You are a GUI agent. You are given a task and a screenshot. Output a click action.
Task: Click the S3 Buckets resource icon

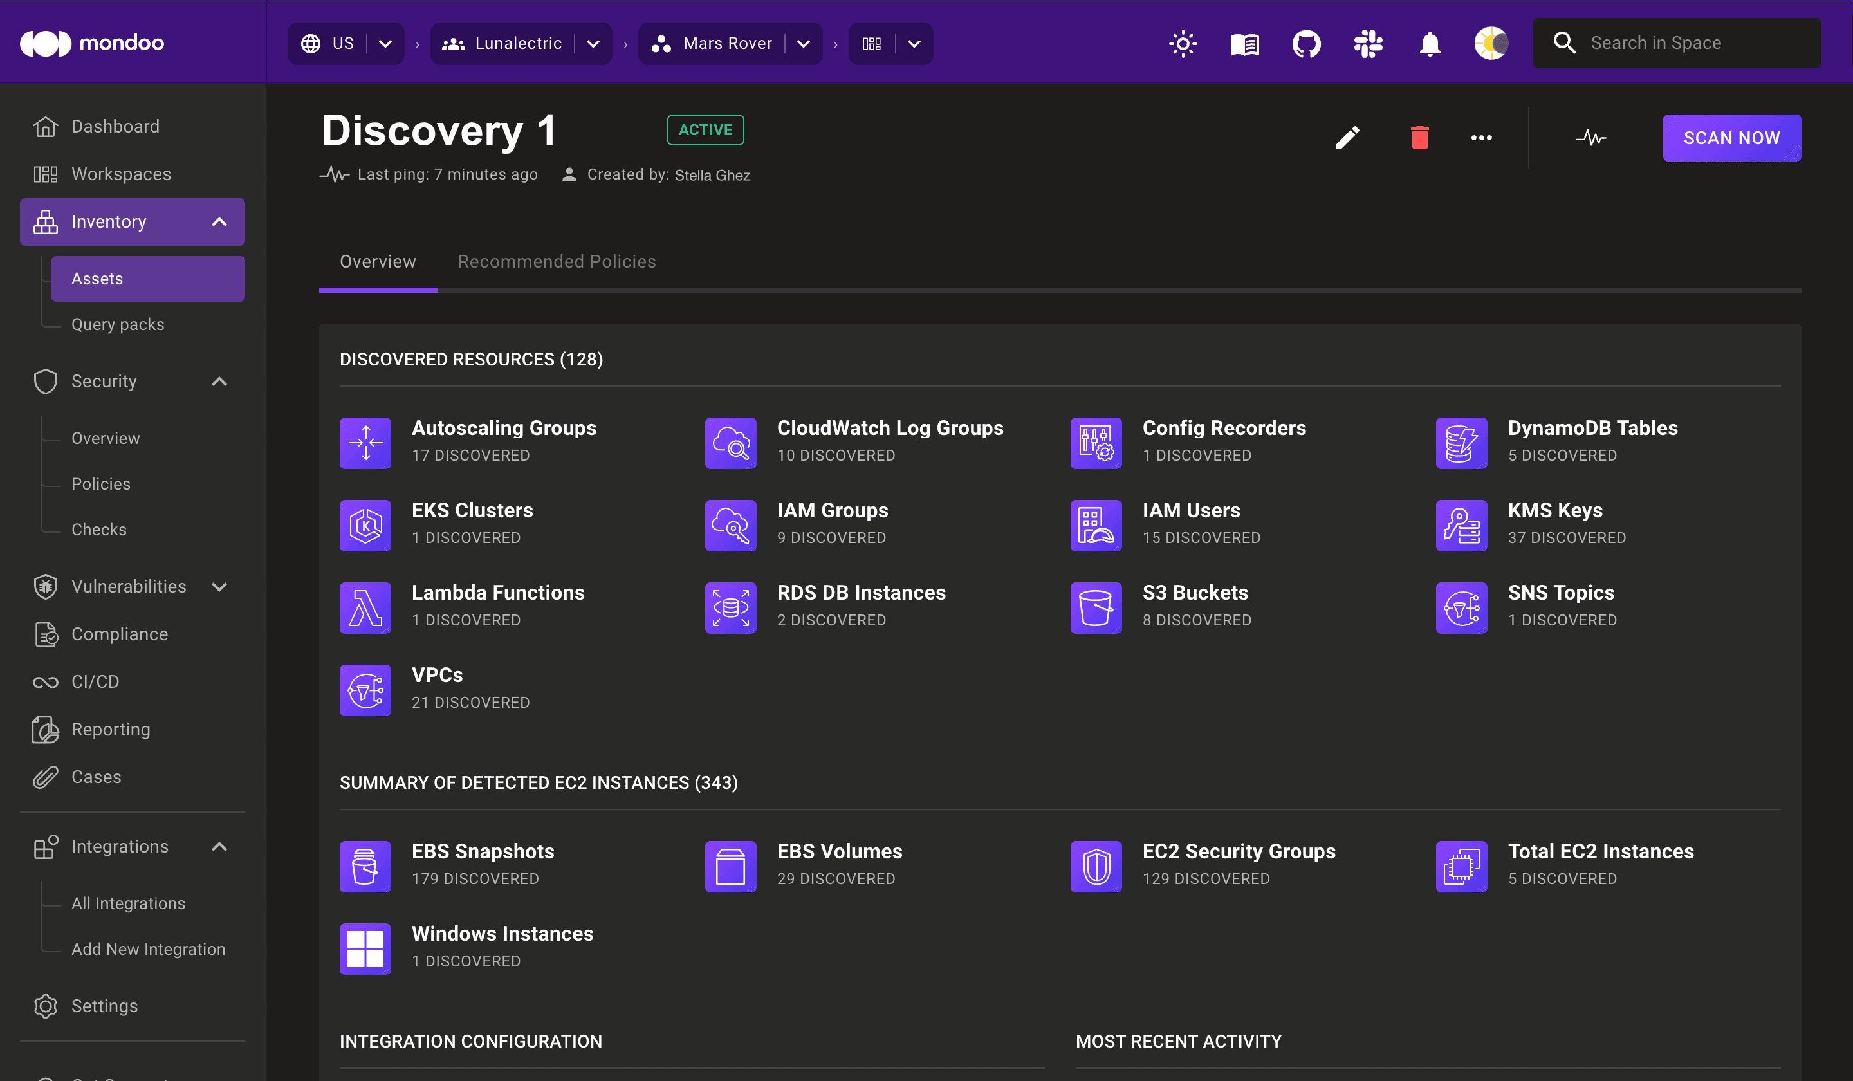[1096, 607]
